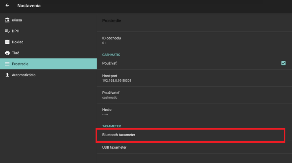Image resolution: width=292 pixels, height=163 pixels.
Task: Click the printer icon beside Tlač
Action: coord(7,53)
